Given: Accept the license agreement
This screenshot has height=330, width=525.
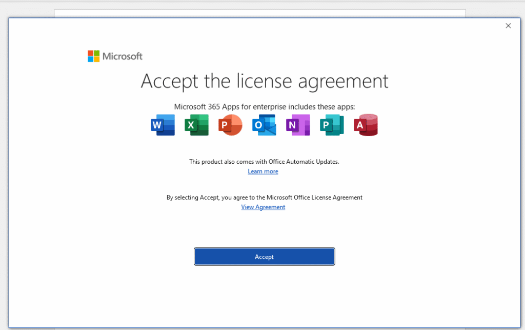Looking at the screenshot, I should 265,256.
